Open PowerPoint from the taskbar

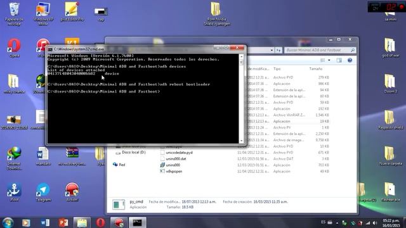(x=63, y=222)
